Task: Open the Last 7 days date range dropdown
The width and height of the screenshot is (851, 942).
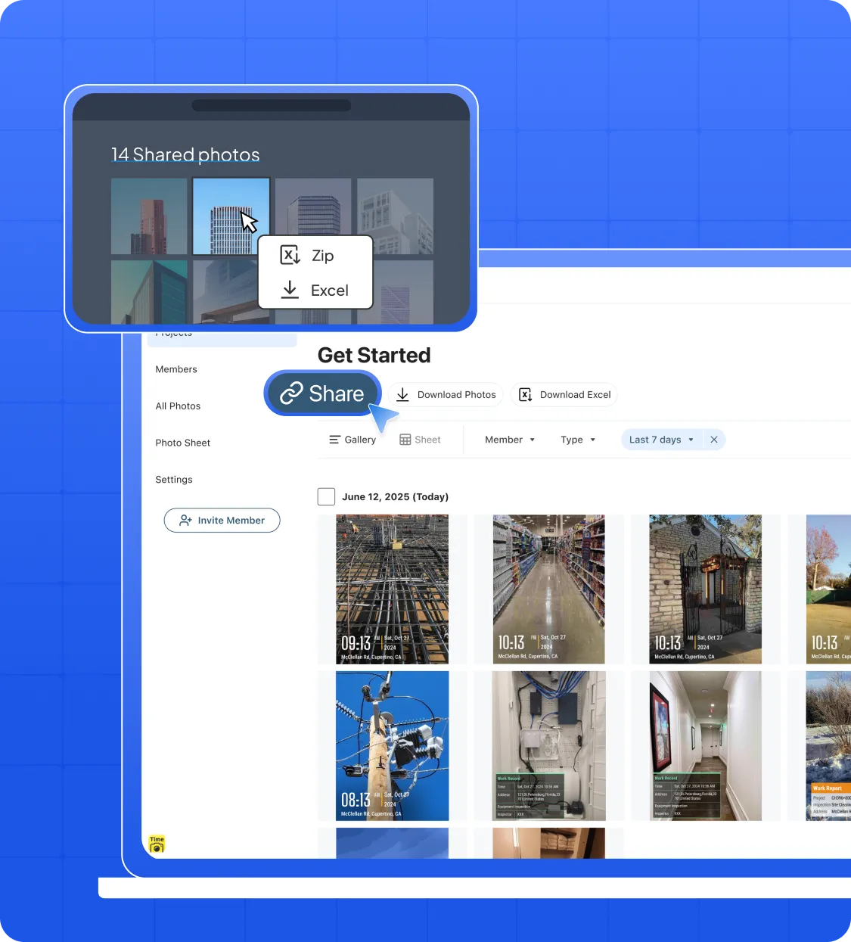Action: pos(660,439)
